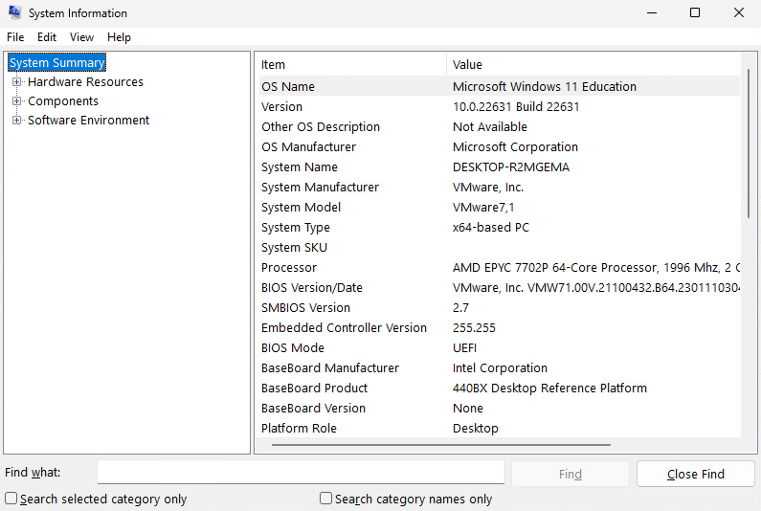Click the Value column header
Image resolution: width=761 pixels, height=511 pixels.
tap(593, 64)
